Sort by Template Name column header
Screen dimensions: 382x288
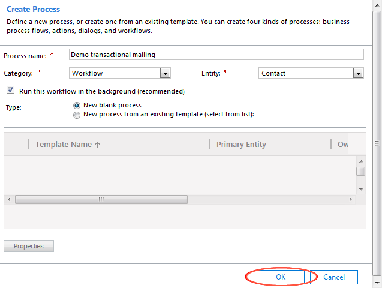pyautogui.click(x=68, y=144)
